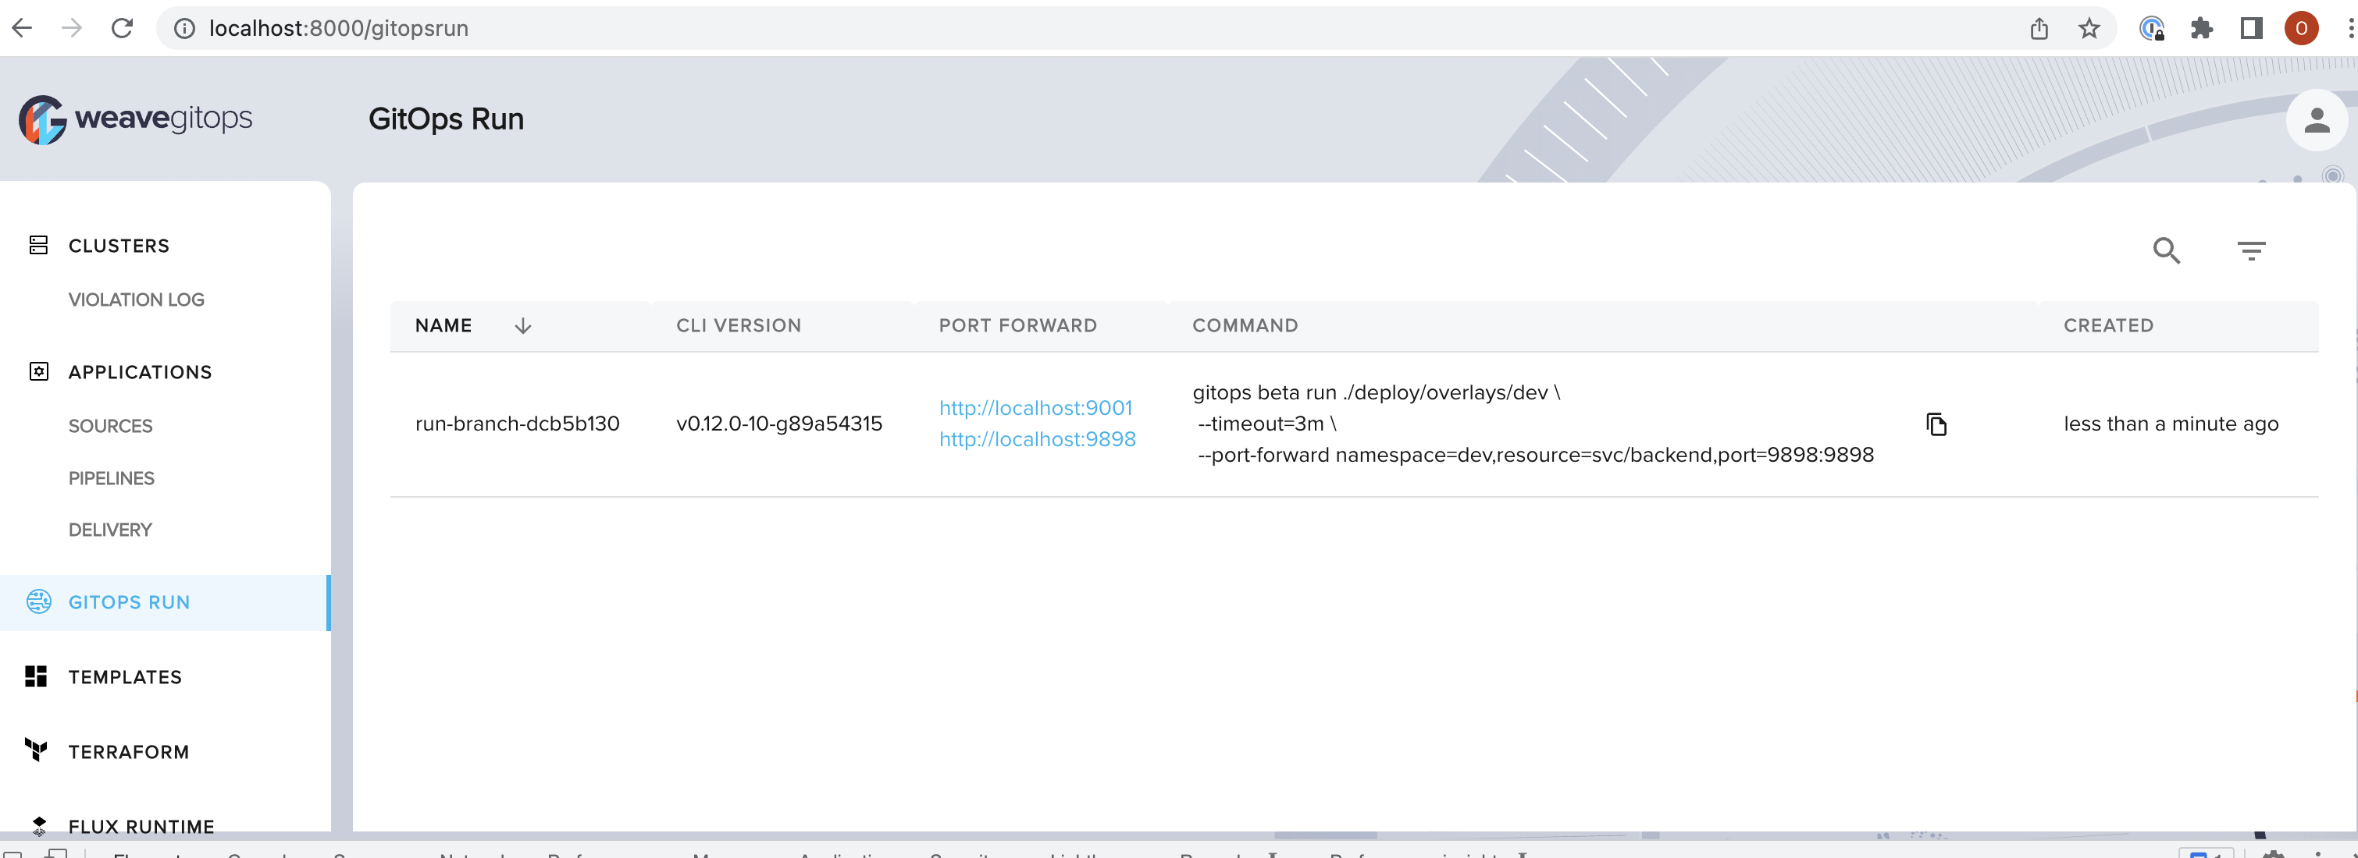
Task: Click the 'less than a minute ago' cell
Action: tap(2171, 424)
